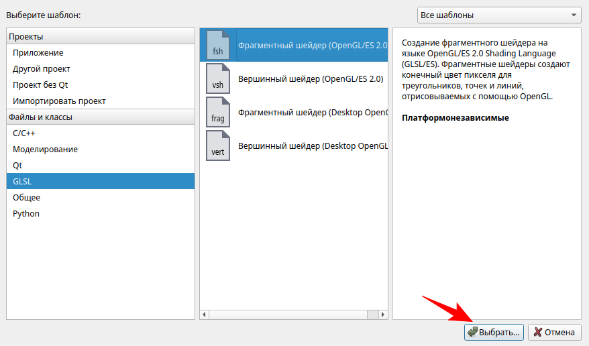589x346 pixels.
Task: Click the fsh fragment shader file icon
Action: [217, 45]
